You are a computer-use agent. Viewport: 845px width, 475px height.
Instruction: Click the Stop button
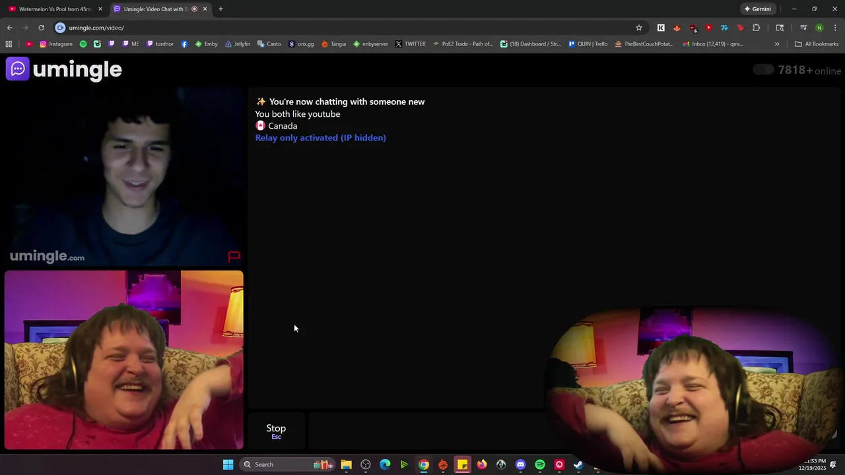coord(276,431)
